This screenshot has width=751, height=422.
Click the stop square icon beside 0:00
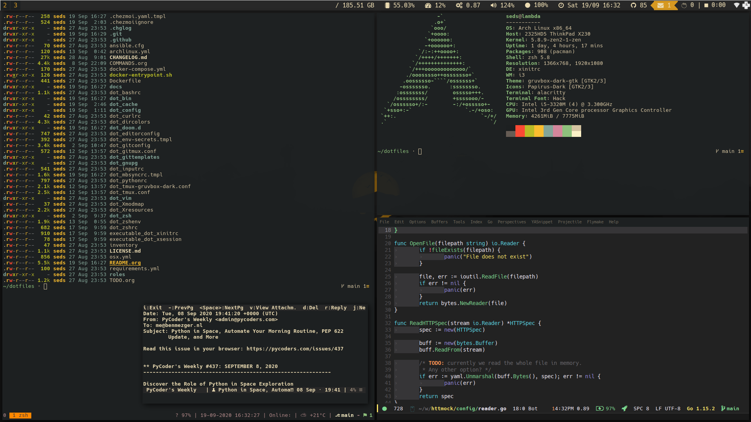[706, 5]
